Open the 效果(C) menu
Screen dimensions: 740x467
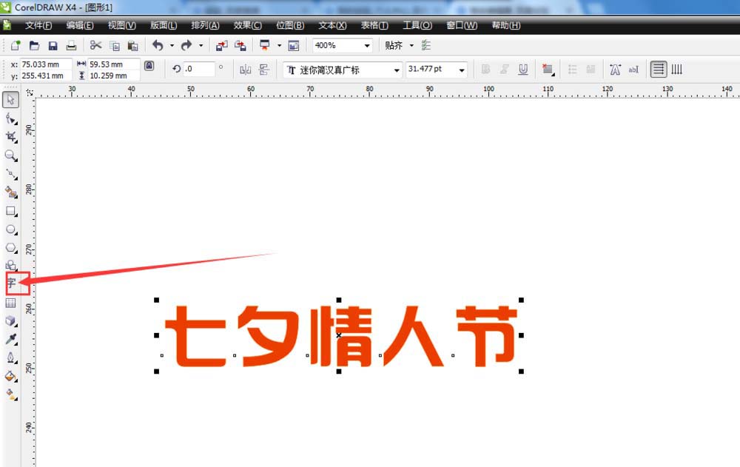tap(247, 25)
